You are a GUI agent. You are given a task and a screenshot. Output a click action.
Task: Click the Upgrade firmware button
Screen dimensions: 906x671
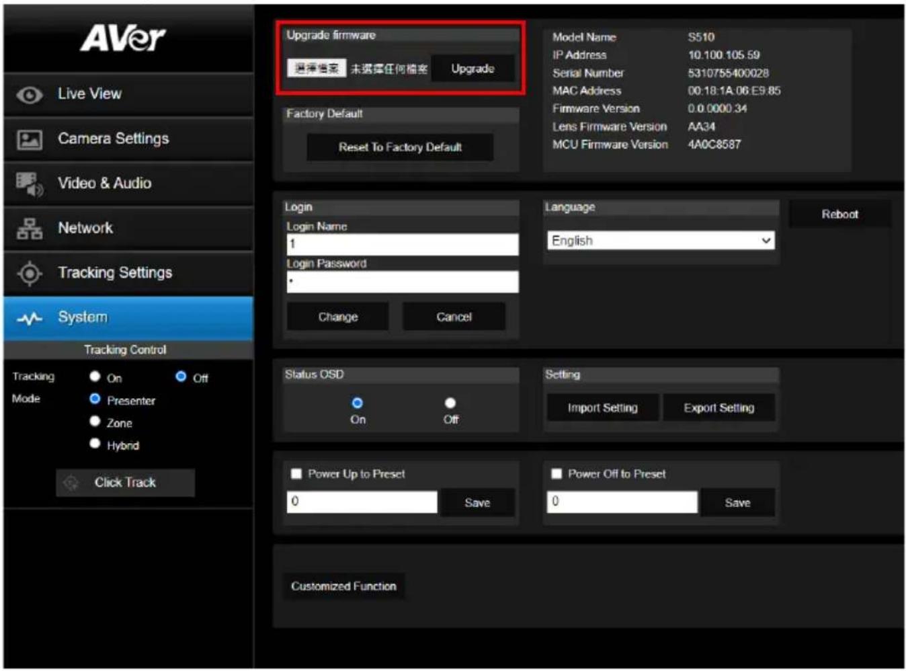[x=472, y=69]
